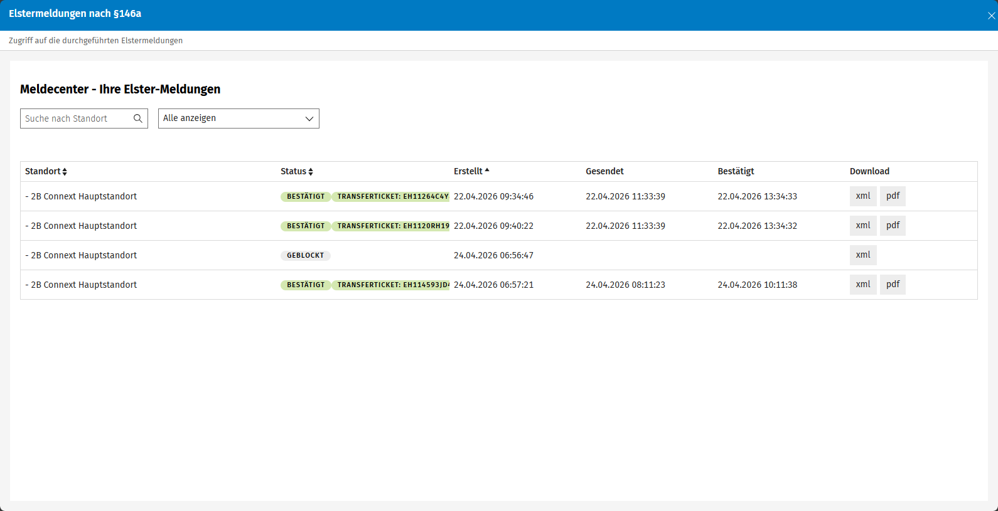This screenshot has width=998, height=511.
Task: Click the Download column header
Action: click(869, 171)
